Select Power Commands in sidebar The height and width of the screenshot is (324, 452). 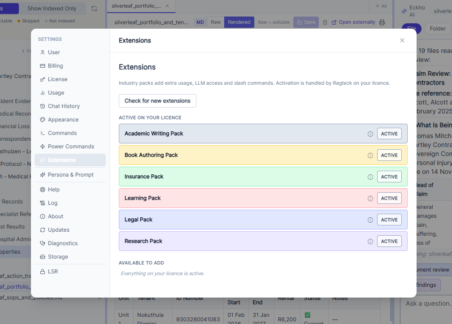(x=70, y=146)
